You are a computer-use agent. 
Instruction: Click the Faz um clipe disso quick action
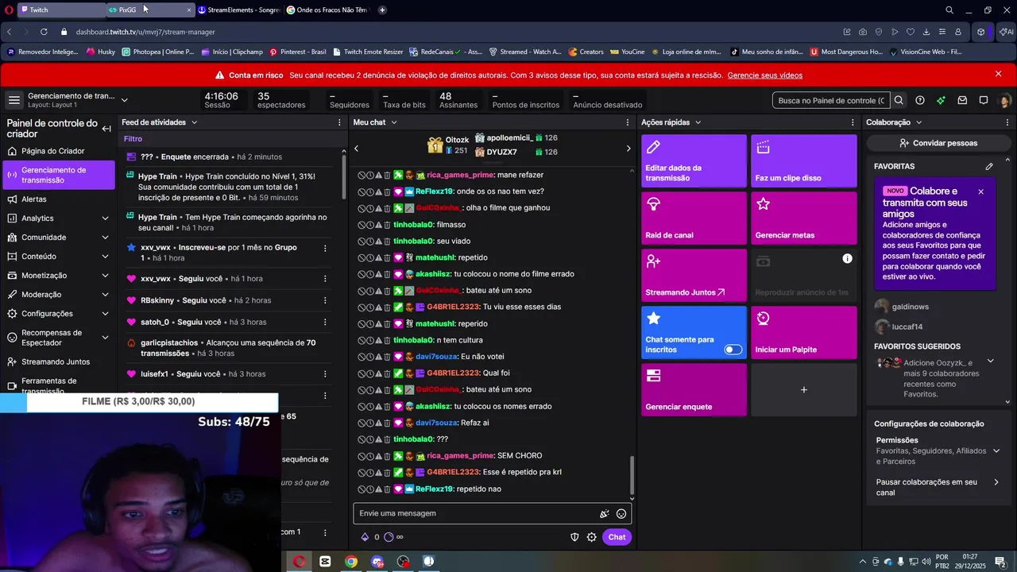point(803,160)
